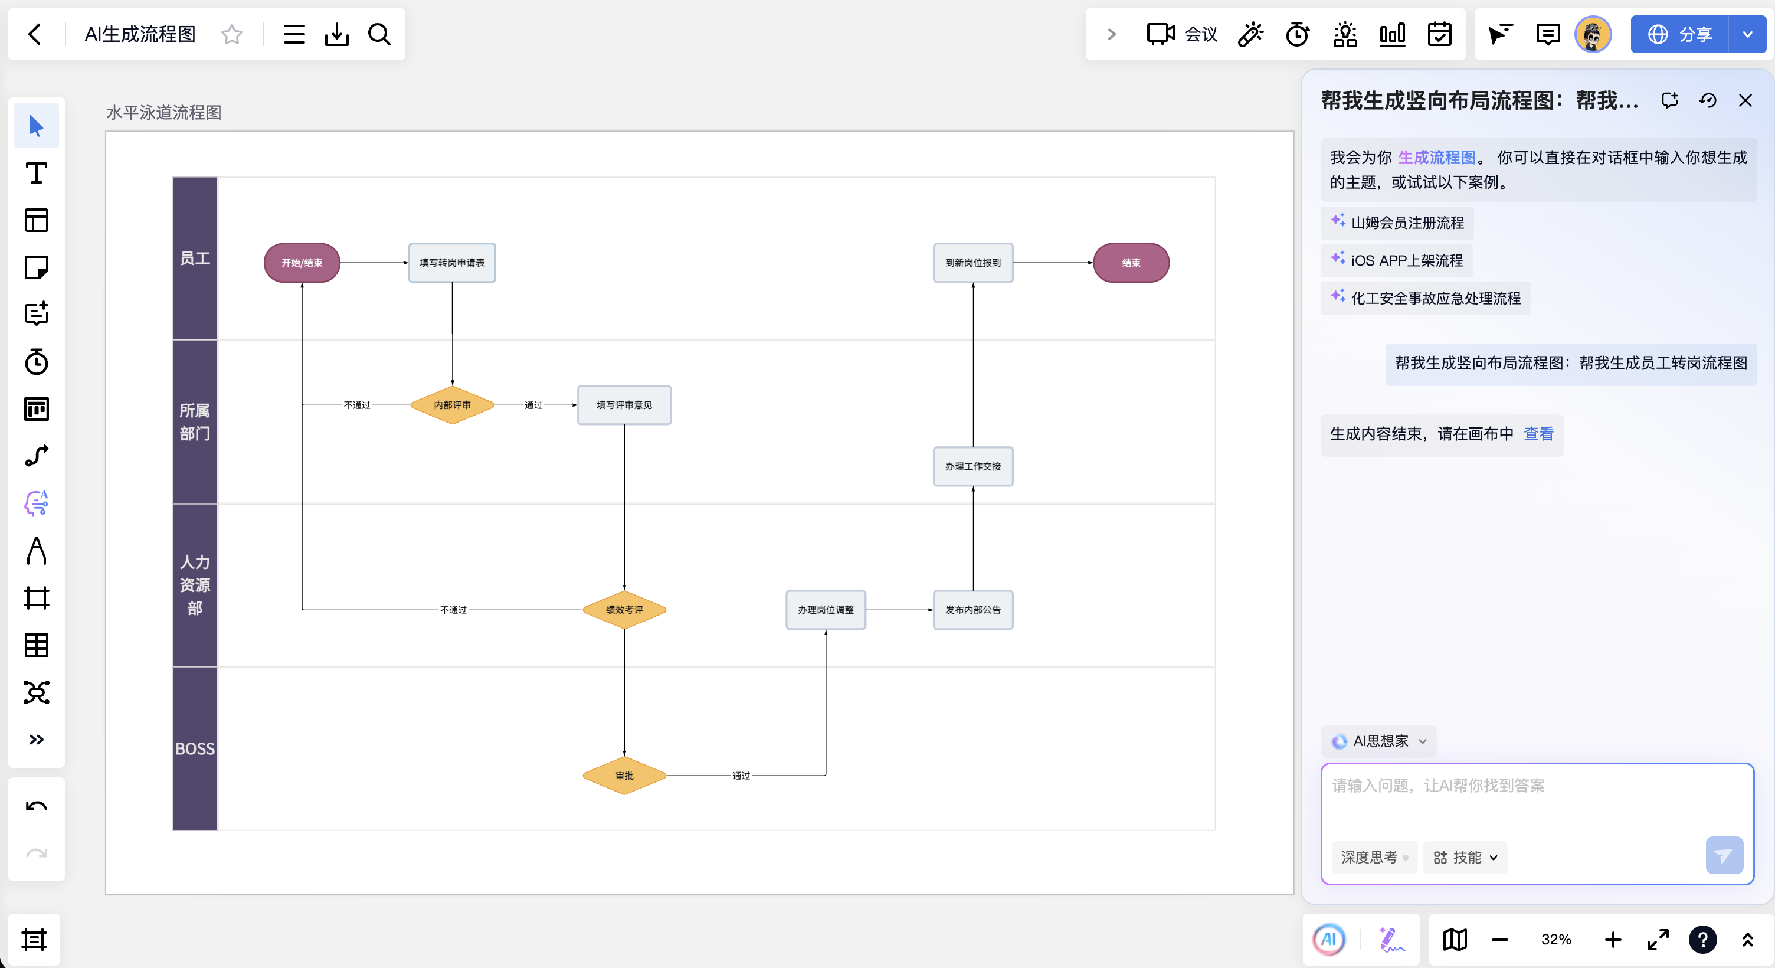Click the 查看 link in chat
Viewport: 1775px width, 968px height.
[1538, 434]
